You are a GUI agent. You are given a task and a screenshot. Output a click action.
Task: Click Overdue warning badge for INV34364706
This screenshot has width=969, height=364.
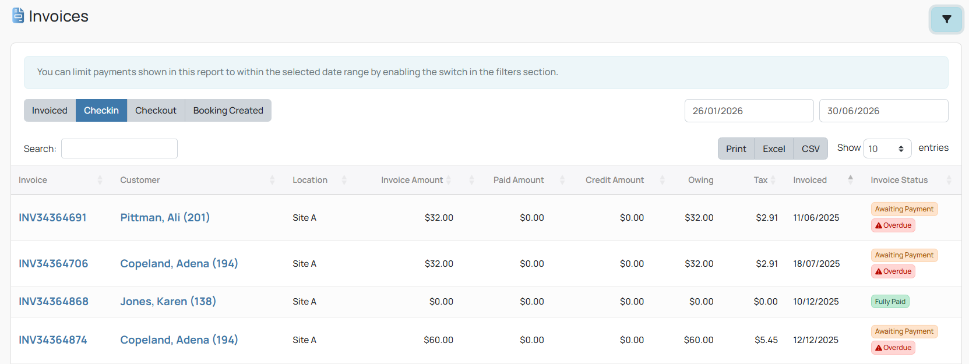893,271
